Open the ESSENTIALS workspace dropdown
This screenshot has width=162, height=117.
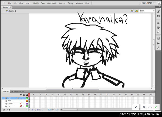tap(148, 3)
